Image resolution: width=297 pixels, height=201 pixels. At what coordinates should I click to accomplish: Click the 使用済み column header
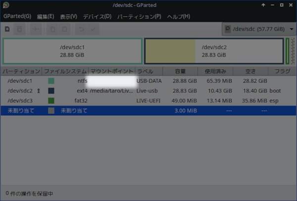pyautogui.click(x=215, y=71)
